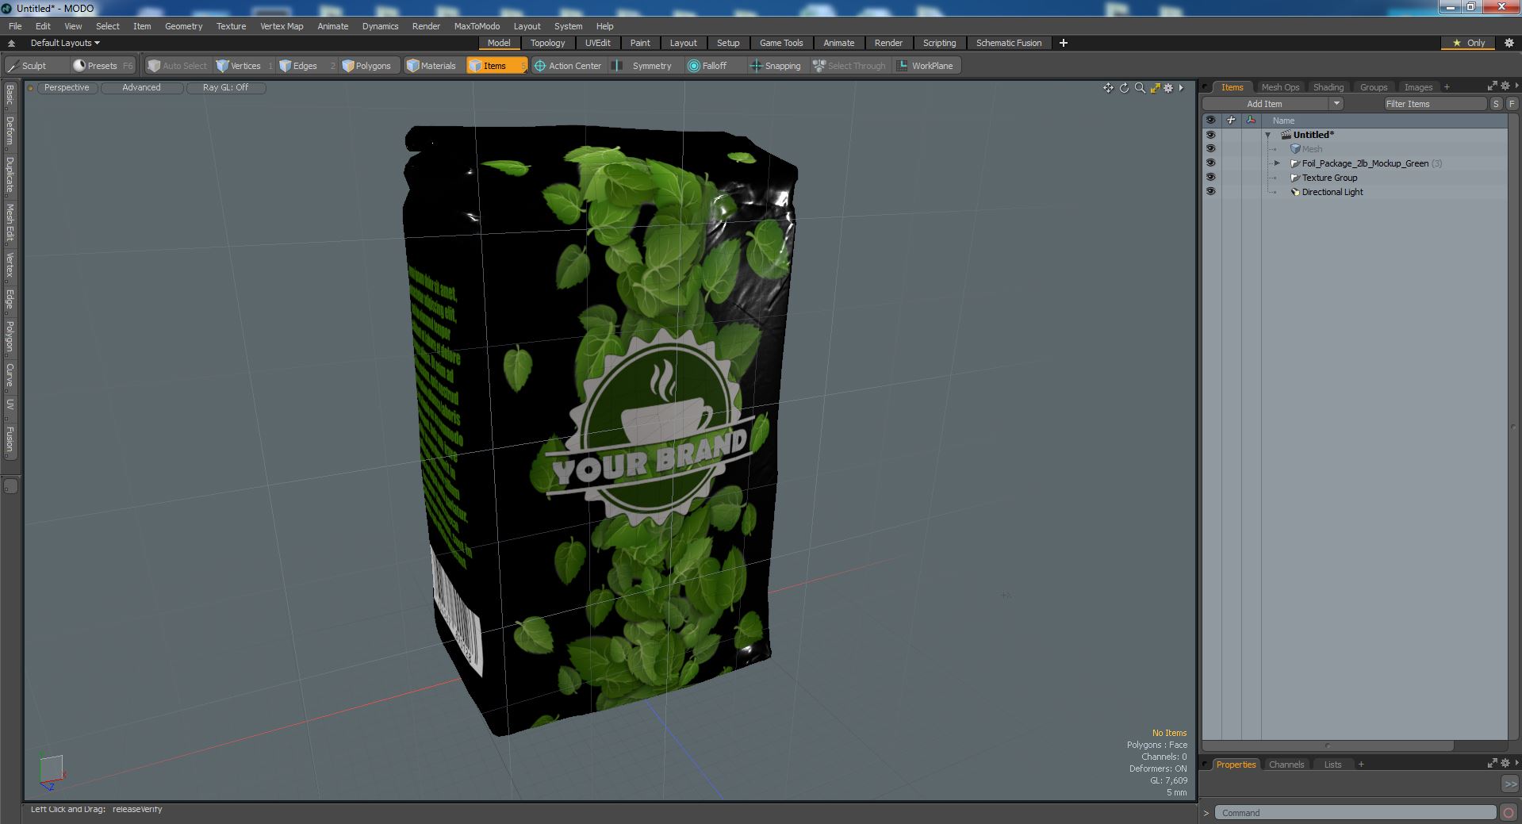Click the Filter Items field
The width and height of the screenshot is (1522, 824).
[1435, 104]
